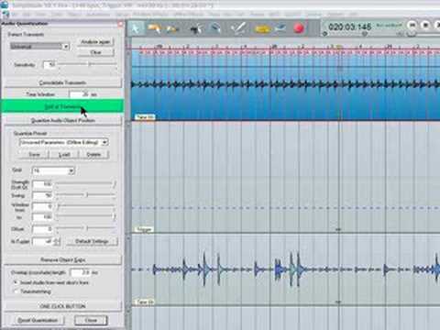
Task: Click the Close button in dialog
Action: coord(91,320)
